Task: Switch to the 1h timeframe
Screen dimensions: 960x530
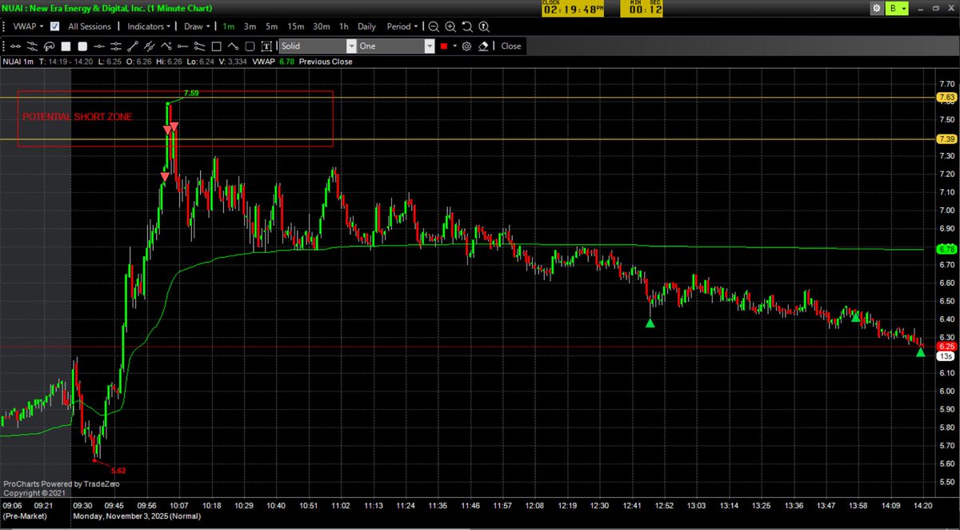Action: (x=344, y=26)
